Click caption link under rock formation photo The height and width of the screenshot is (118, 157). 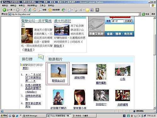[x=58, y=81]
